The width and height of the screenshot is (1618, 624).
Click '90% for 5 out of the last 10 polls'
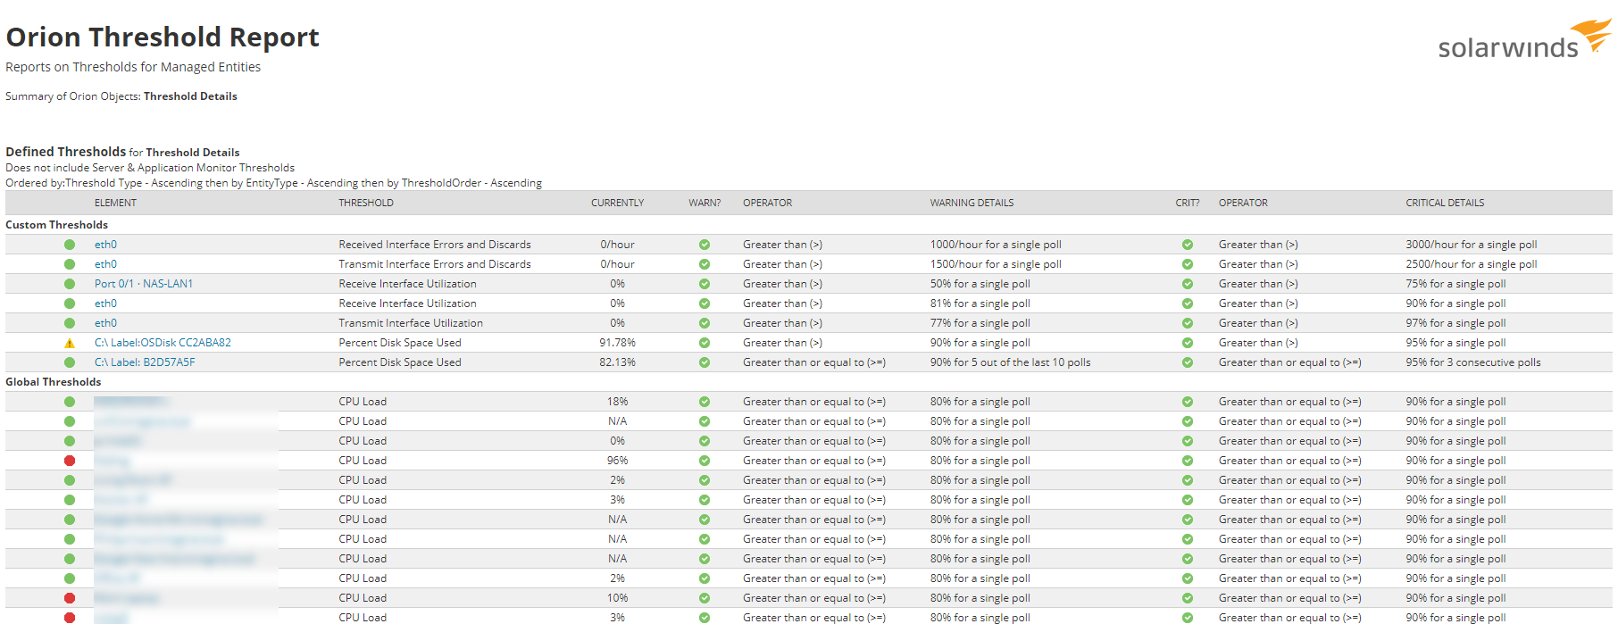(1011, 362)
